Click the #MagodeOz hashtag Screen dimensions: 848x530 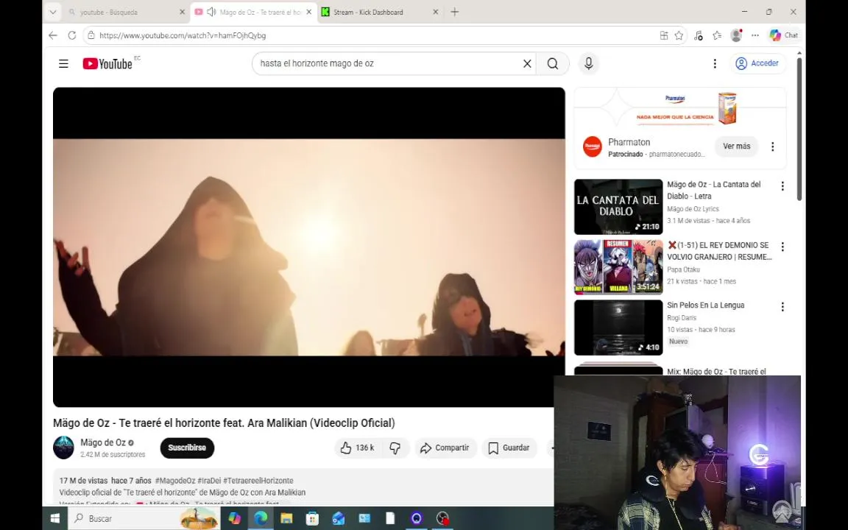175,480
